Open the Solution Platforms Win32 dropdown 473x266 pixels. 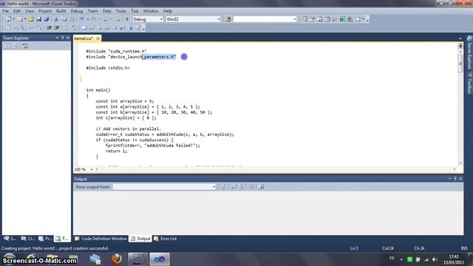219,19
